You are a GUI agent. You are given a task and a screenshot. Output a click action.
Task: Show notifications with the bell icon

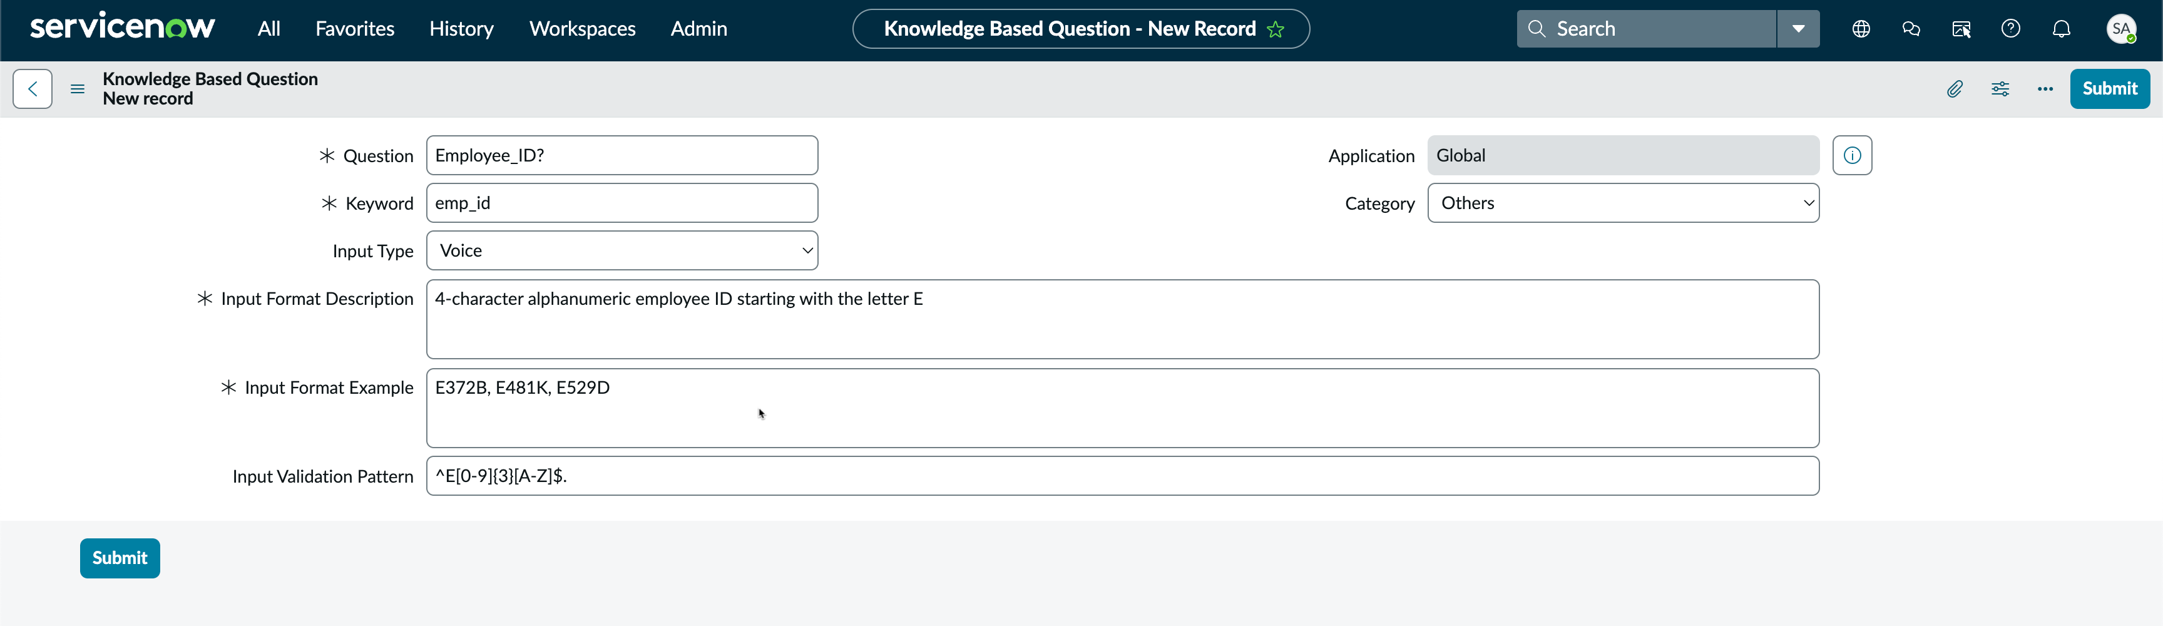click(x=2062, y=29)
